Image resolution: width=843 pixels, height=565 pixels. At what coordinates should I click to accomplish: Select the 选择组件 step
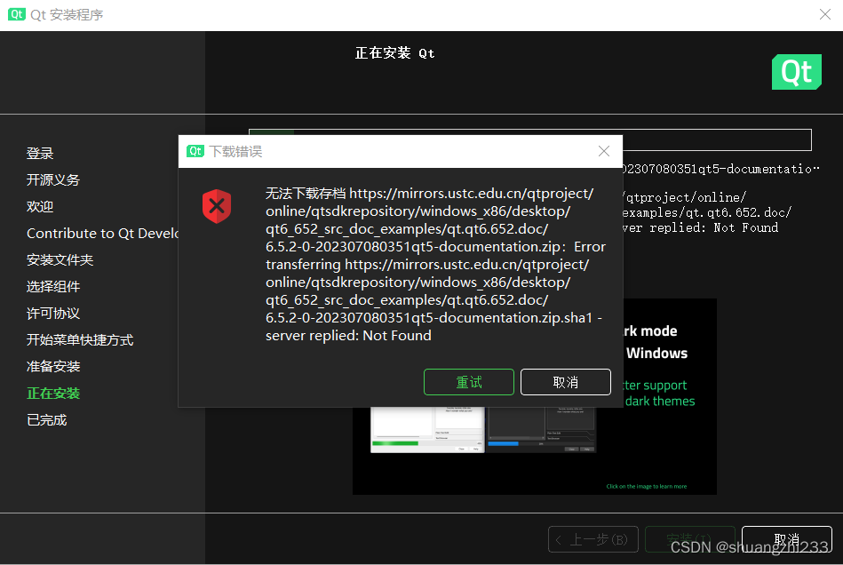[x=53, y=287]
